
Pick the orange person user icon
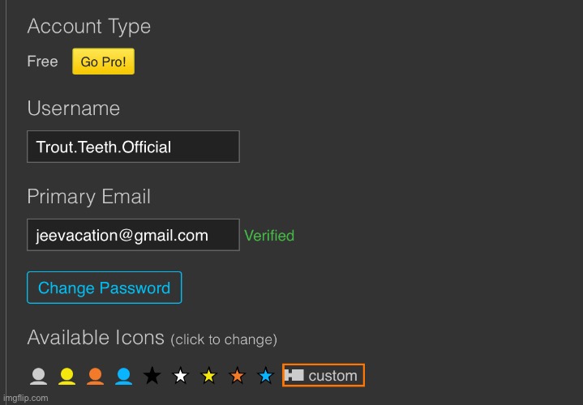coord(95,376)
